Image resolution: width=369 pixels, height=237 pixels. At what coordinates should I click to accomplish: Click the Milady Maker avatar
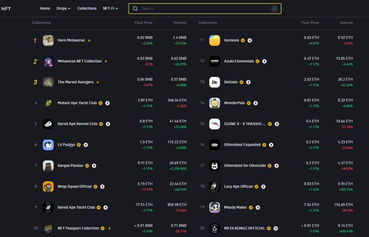pos(215,207)
